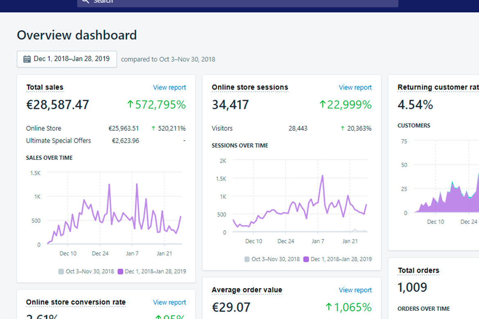479x319 pixels.
Task: Click the Jan 7 axis label on the sales chart
Action: [x=132, y=254]
